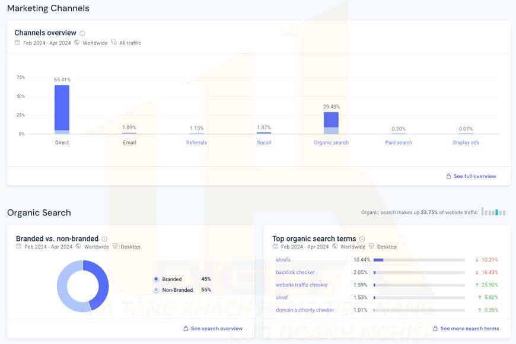Open the info icon for Top organic search terms

(362, 239)
